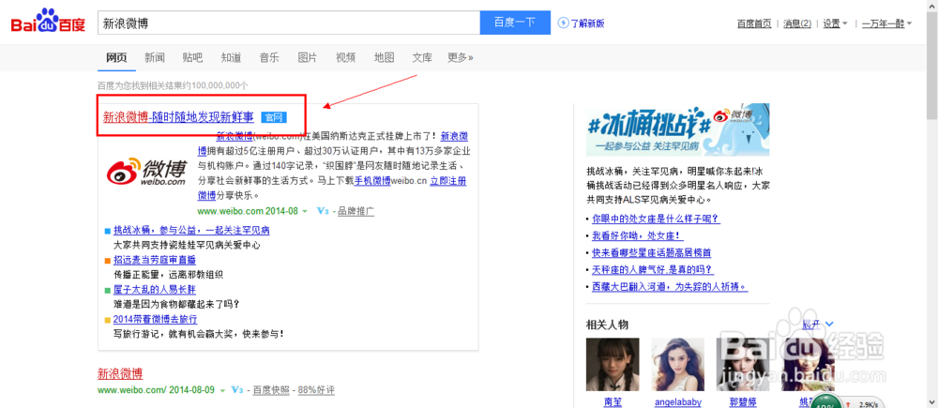This screenshot has height=408, width=938.
Task: Click the green square before 屋子太乱
Action: [x=108, y=291]
